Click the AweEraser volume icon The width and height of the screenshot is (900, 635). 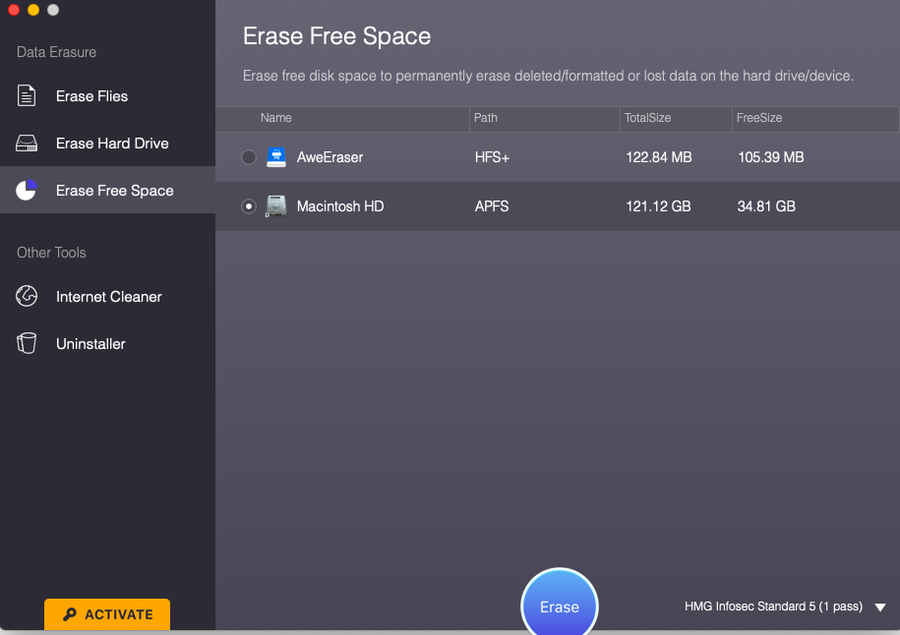pyautogui.click(x=276, y=157)
